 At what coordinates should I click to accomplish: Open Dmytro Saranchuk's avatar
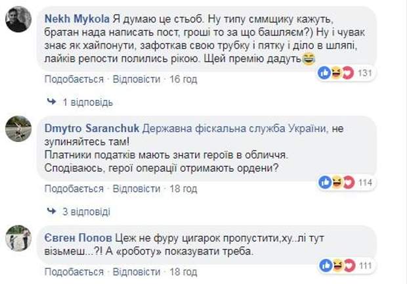[18, 129]
